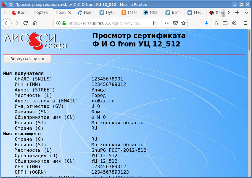Open the site information padlock icon

tap(64, 23)
